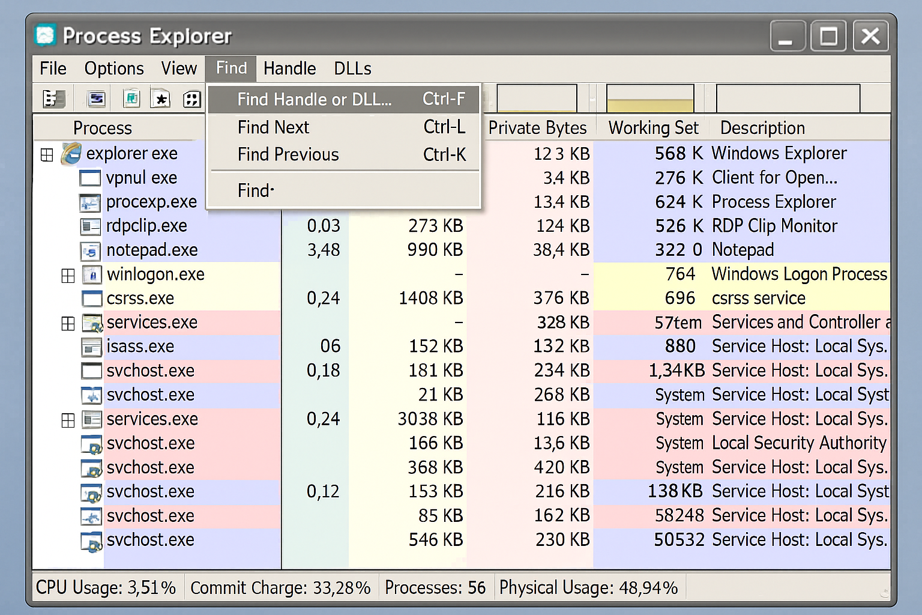Click the Process Explorer title bar icon
The width and height of the screenshot is (922, 615).
point(46,35)
